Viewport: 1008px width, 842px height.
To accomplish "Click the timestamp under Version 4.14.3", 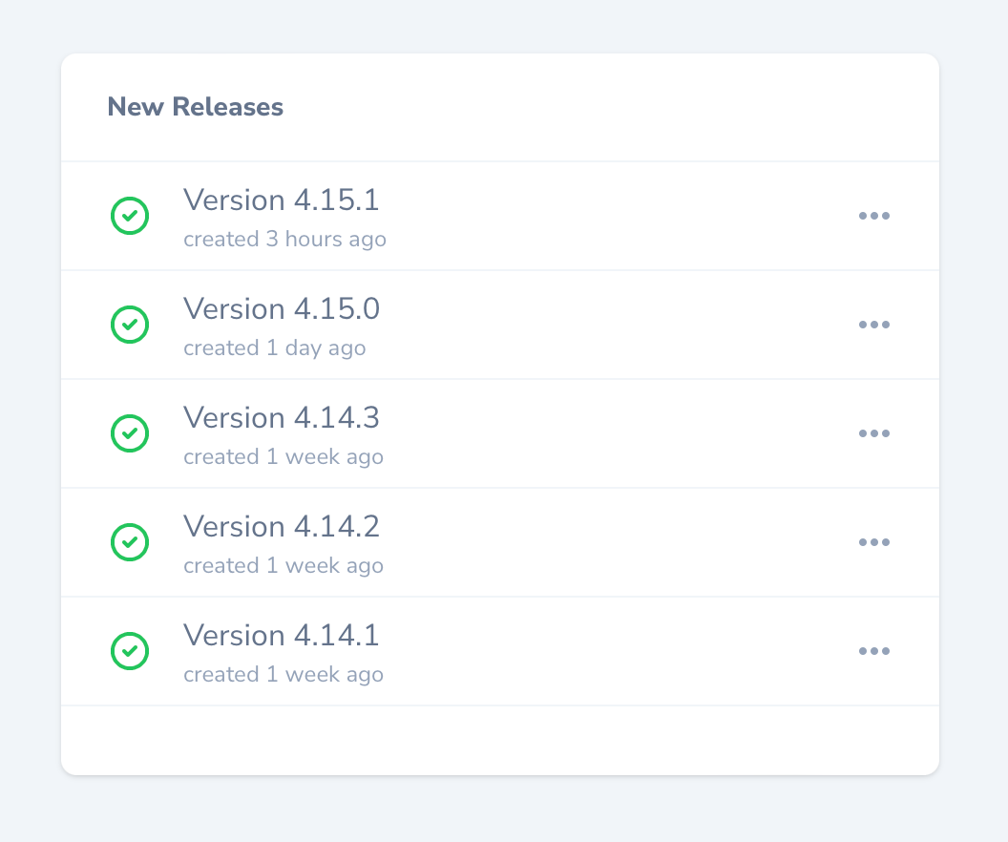I will point(283,456).
